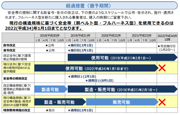Select the 改正構造規格に基づく墜落制止用器具の製造・販売 label
Image resolution: width=180 pixels, height=115 pixels.
click(x=17, y=89)
